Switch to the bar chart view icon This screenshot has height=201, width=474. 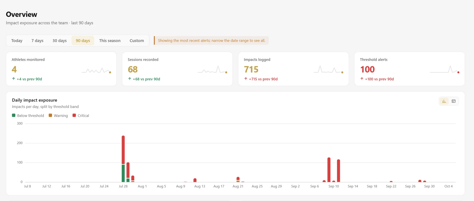(444, 101)
